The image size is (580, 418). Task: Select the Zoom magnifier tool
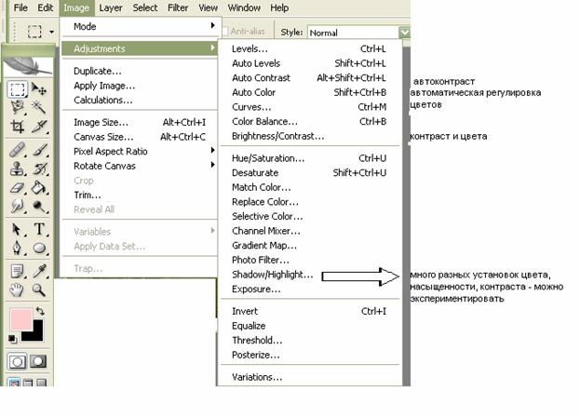(39, 290)
